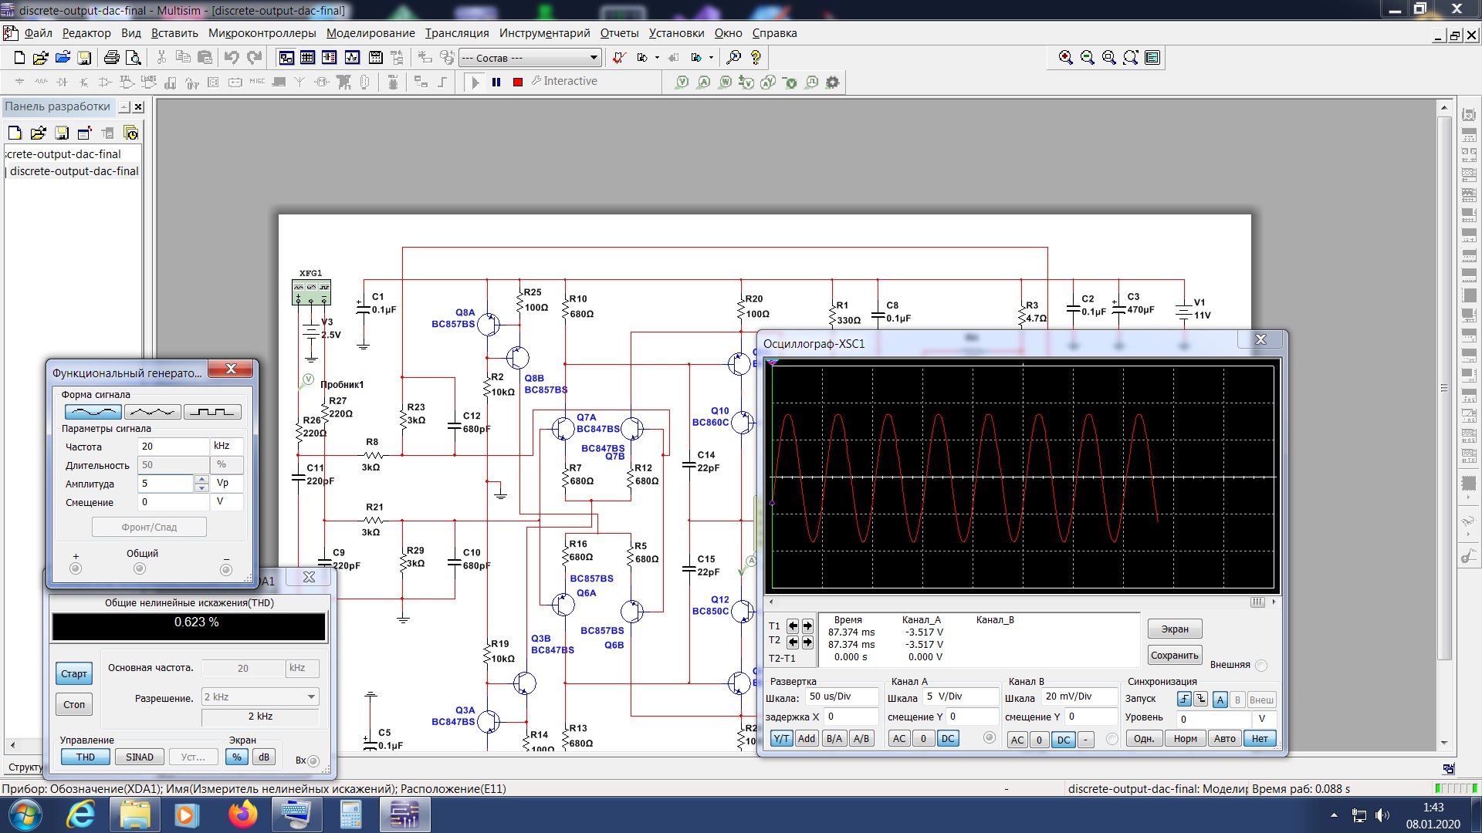Open the Spreadsheet view icon

pos(307,58)
